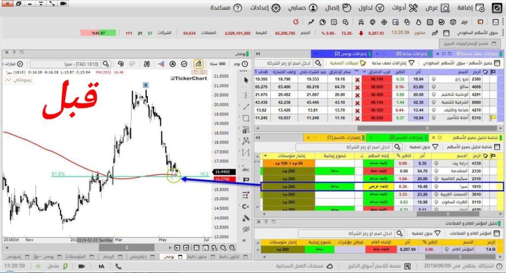This screenshot has height=273, width=506.
Task: Select the سيرا 1810 row in analysis table
Action: (x=382, y=186)
